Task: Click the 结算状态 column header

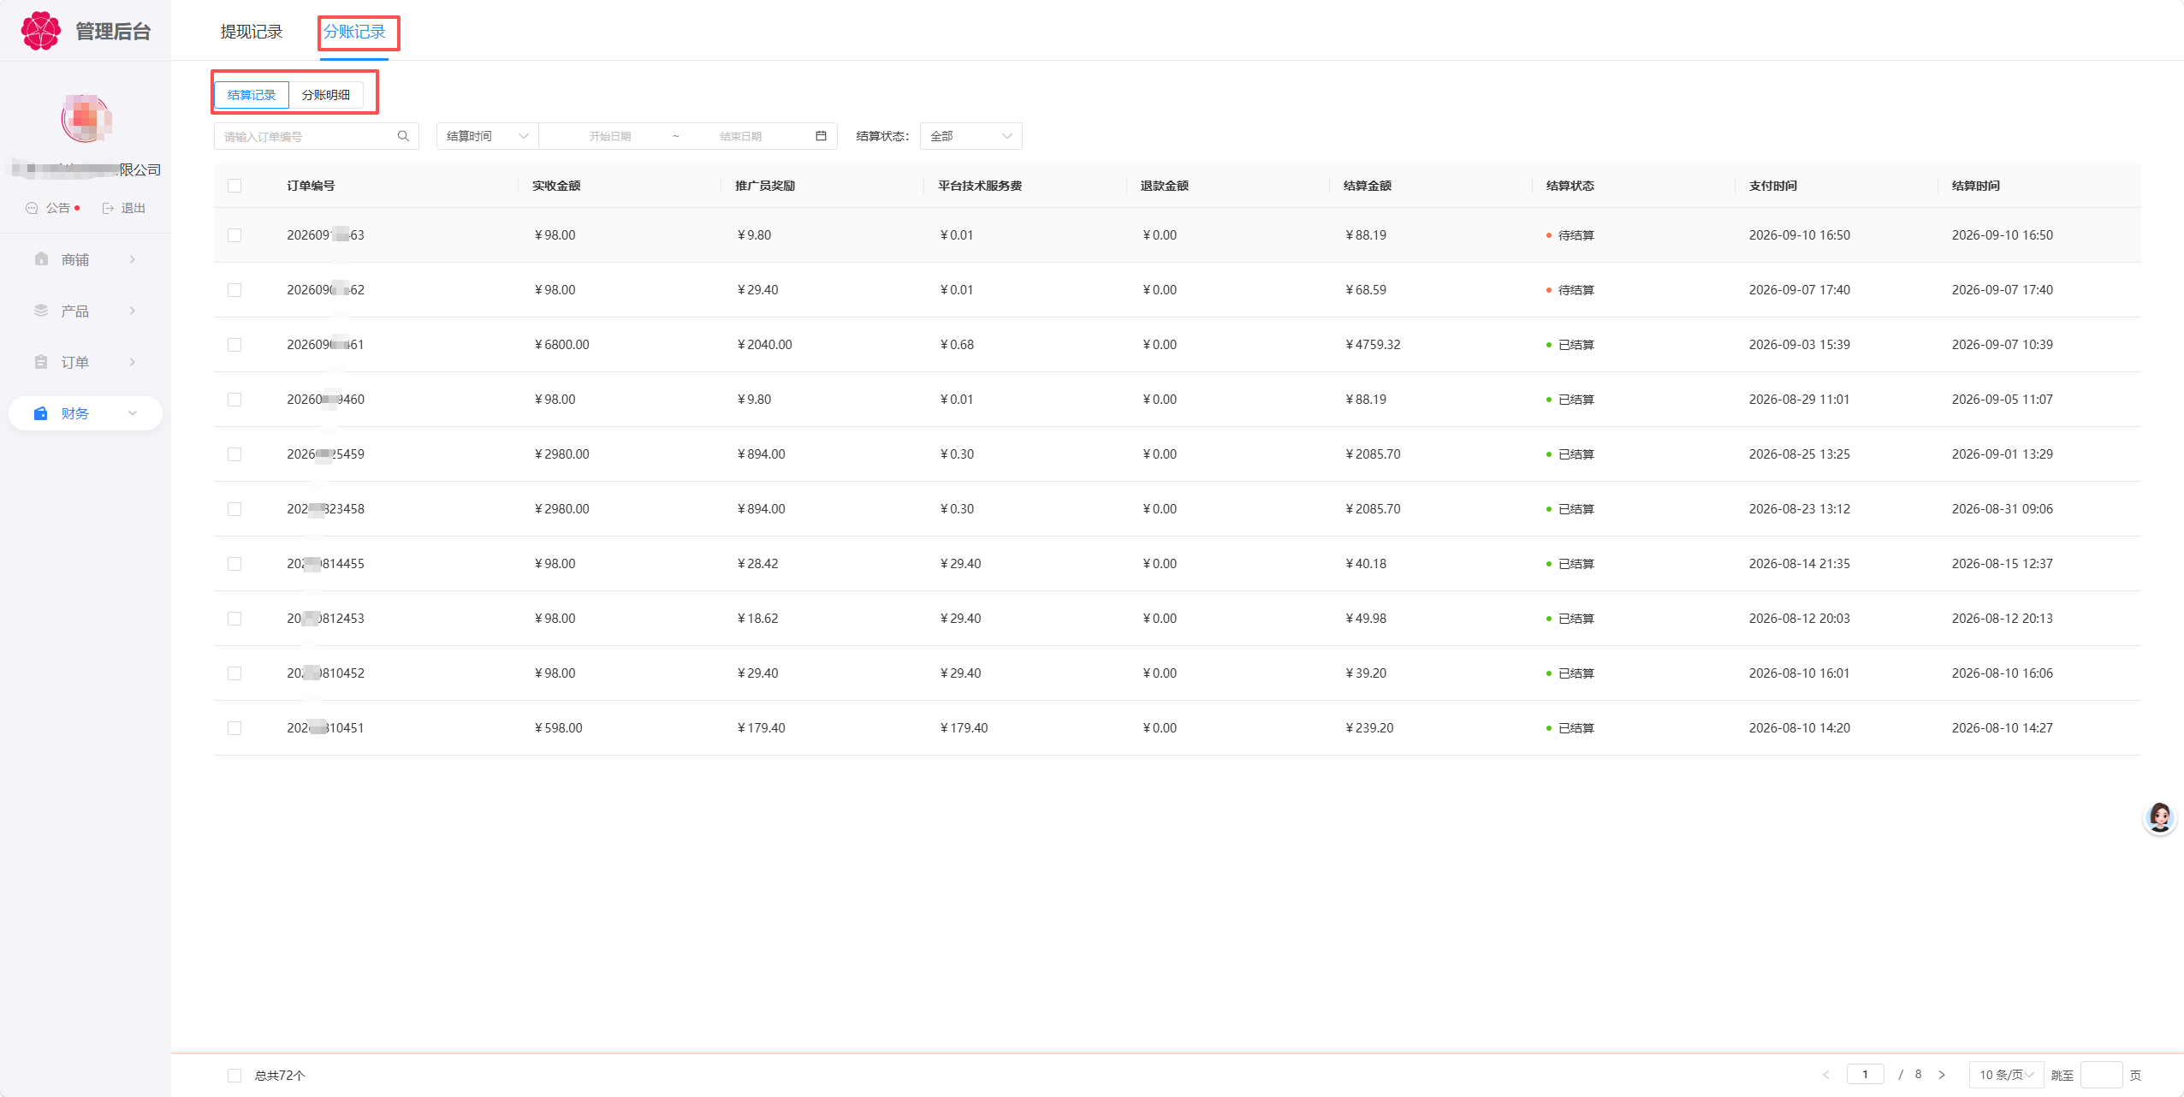Action: tap(1570, 186)
